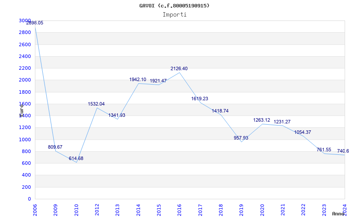Click the 1054.37 data point label

click(x=302, y=133)
